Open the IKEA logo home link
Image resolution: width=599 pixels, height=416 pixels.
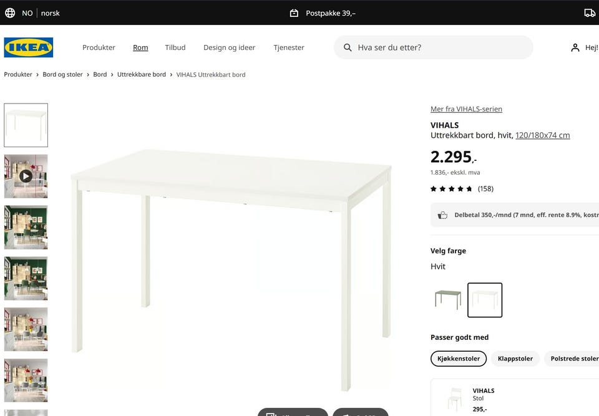29,47
